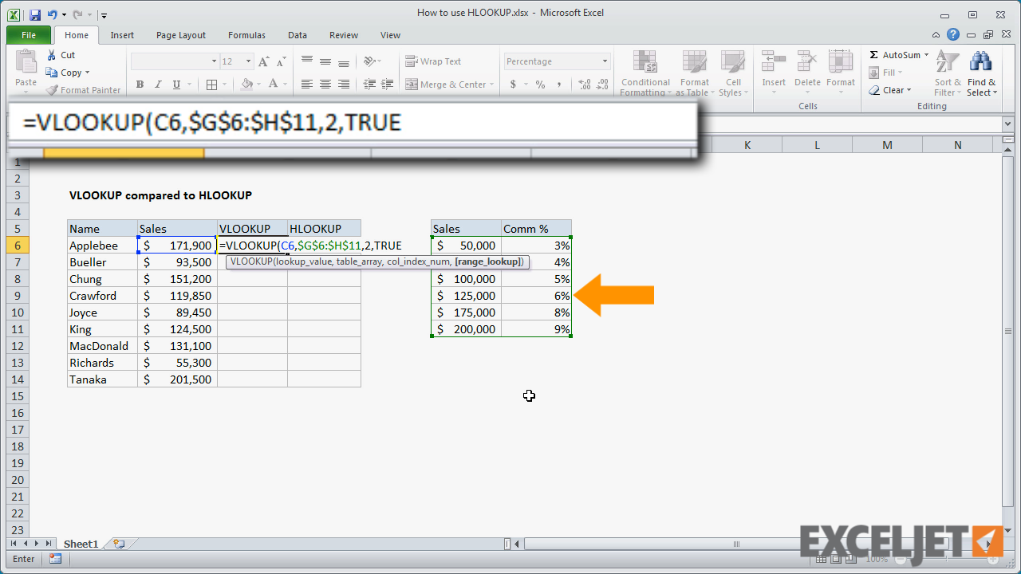Switch to the Formulas ribbon tab
Image resolution: width=1021 pixels, height=574 pixels.
(x=246, y=35)
